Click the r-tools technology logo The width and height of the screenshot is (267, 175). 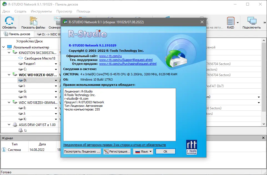pyautogui.click(x=192, y=147)
